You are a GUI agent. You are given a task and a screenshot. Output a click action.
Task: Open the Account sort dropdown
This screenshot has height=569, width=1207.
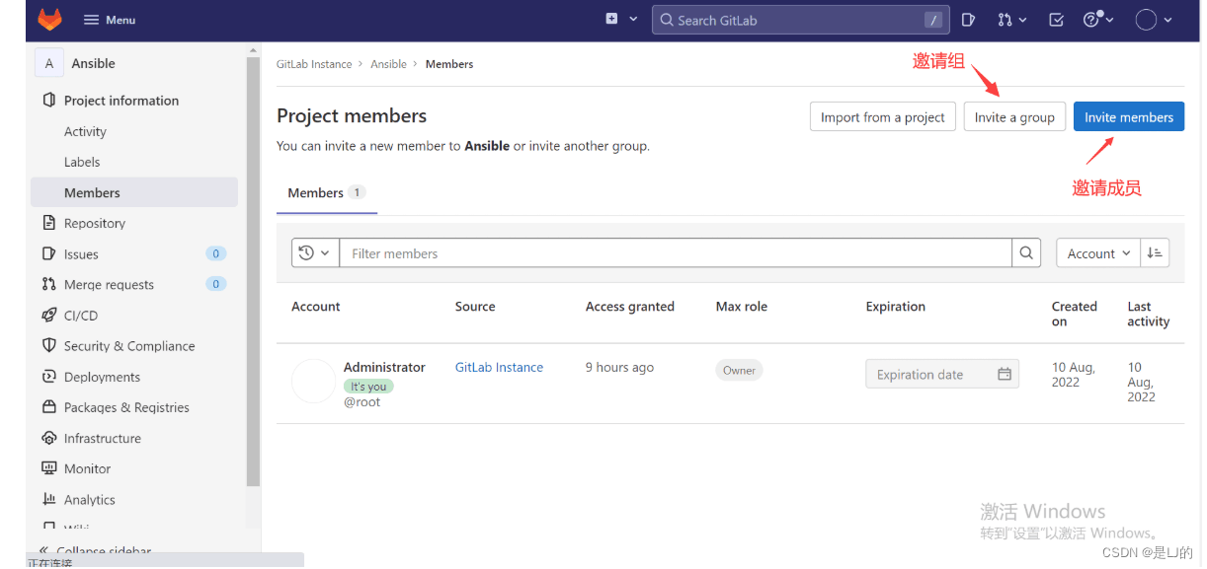point(1098,253)
